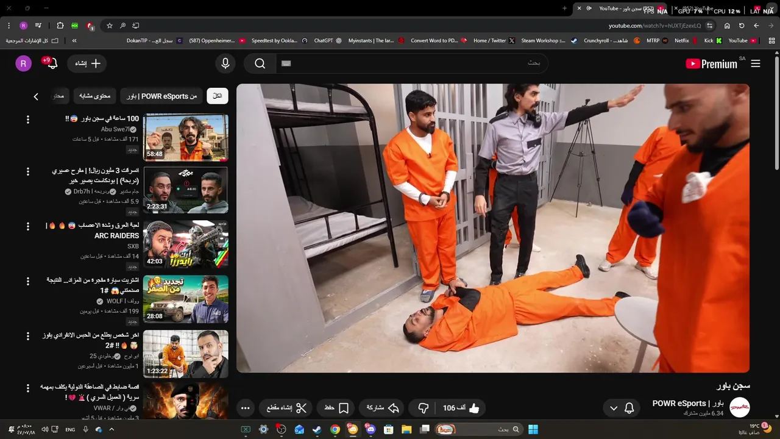
Task: Like the video showing 106 thousand
Action: [x=461, y=408]
